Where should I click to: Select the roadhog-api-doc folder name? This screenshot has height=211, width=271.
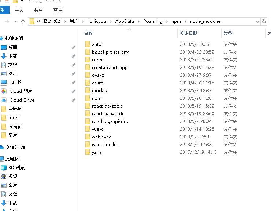tap(111, 121)
